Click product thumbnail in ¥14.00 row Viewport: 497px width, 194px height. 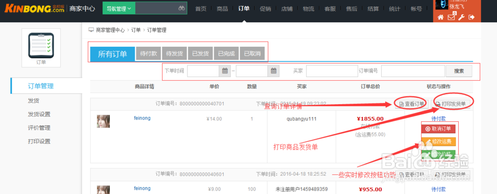[x=103, y=121]
